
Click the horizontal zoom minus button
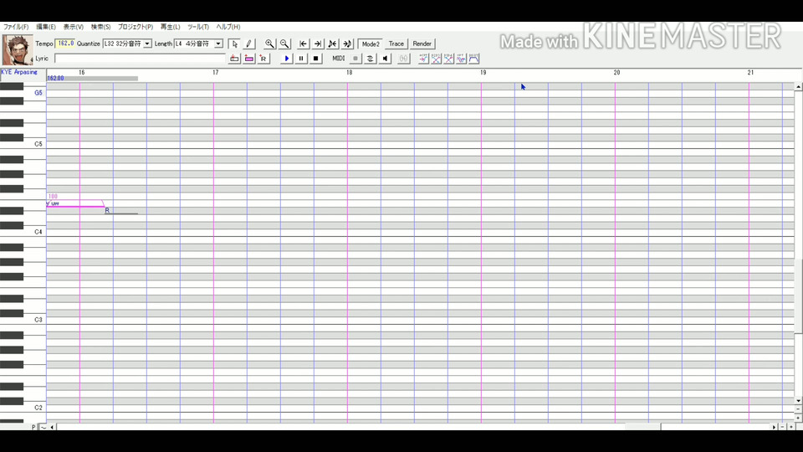click(x=783, y=427)
